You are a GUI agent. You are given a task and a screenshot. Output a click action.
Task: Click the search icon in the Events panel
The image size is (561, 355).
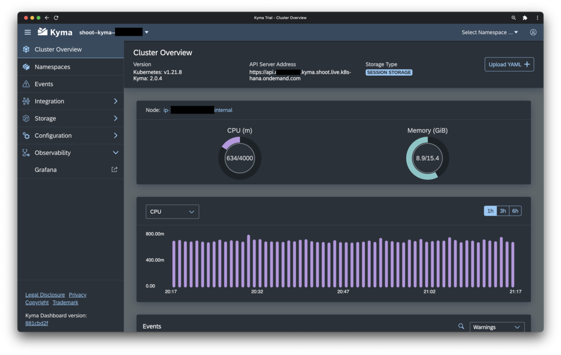(x=461, y=326)
